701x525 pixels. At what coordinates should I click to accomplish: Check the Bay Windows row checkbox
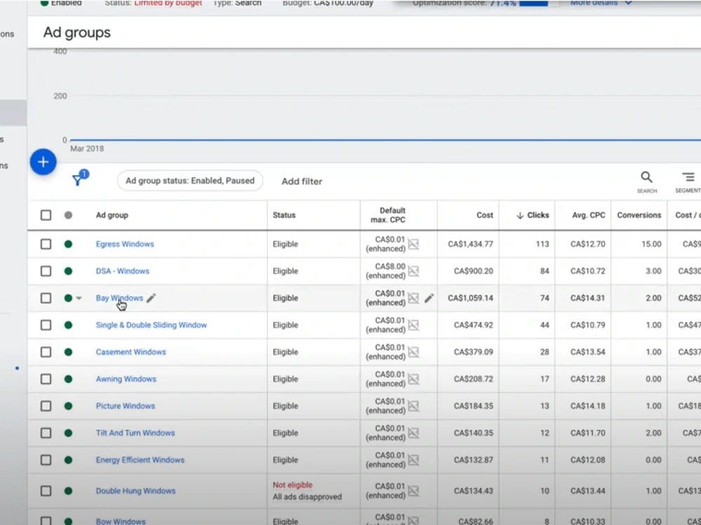(46, 298)
